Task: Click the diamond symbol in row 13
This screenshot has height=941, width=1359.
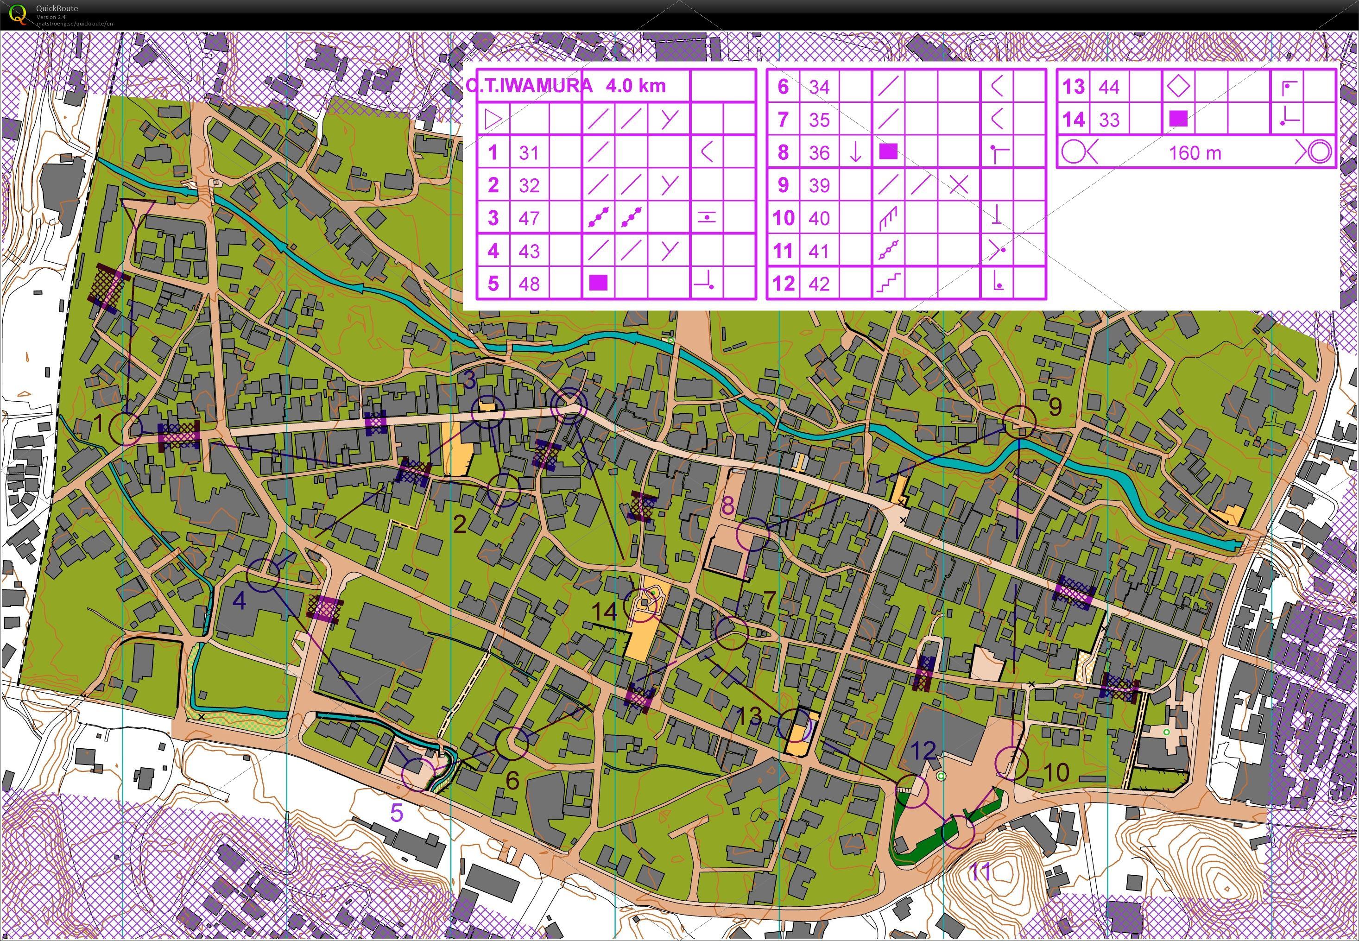Action: tap(1178, 87)
